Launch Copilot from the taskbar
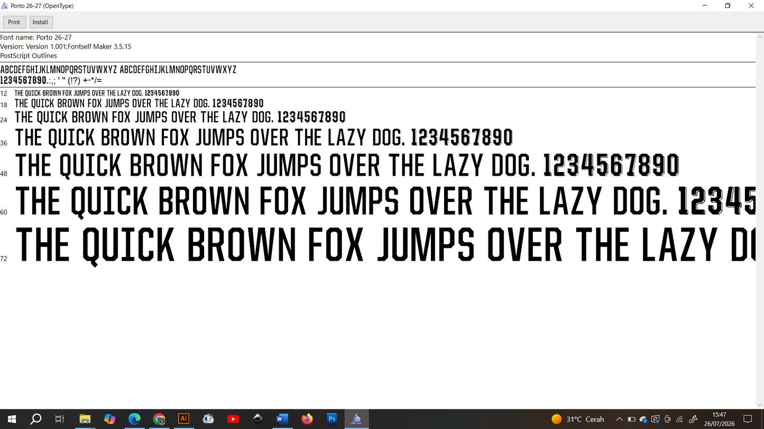The height and width of the screenshot is (429, 764). tap(109, 419)
